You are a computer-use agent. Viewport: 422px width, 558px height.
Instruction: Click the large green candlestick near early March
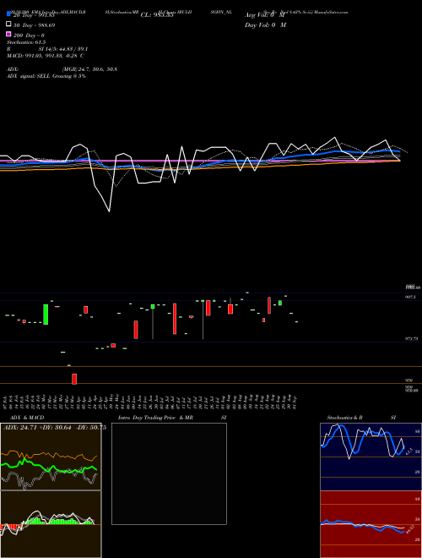click(x=46, y=315)
